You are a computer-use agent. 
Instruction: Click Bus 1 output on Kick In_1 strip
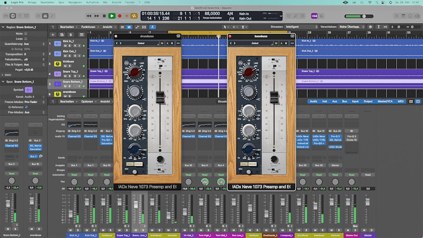click(74, 165)
